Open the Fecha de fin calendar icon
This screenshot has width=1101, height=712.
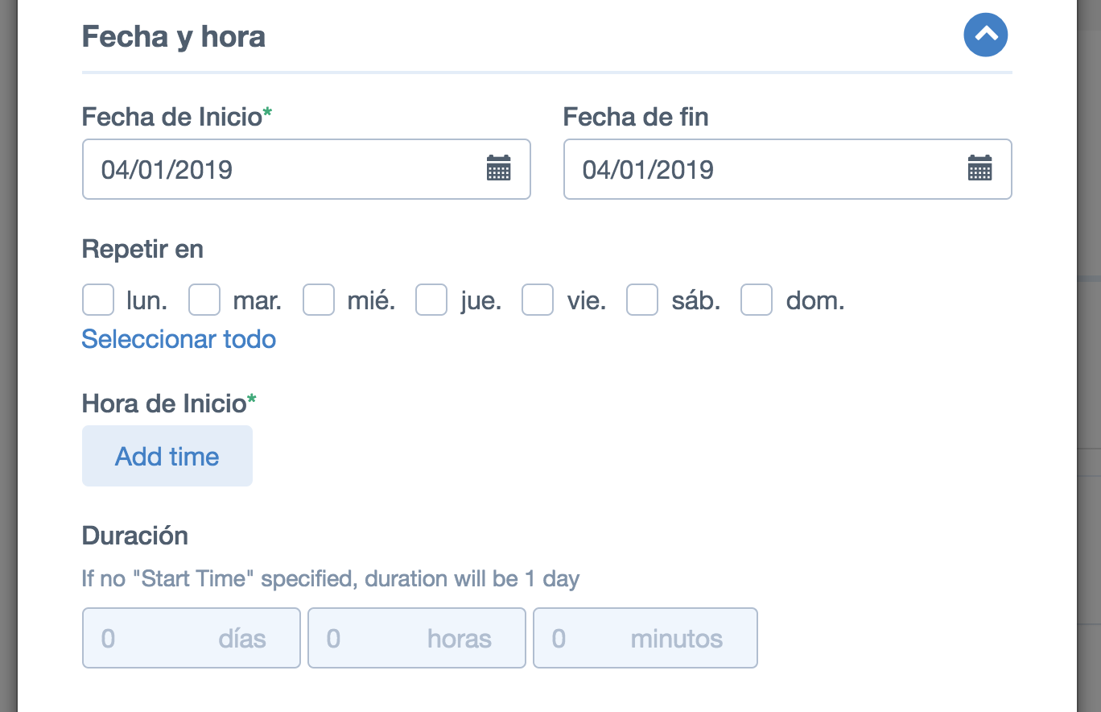coord(979,168)
